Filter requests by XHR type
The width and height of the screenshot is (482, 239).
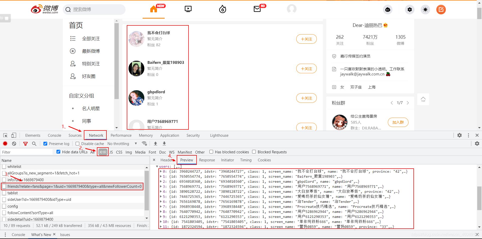(x=103, y=152)
